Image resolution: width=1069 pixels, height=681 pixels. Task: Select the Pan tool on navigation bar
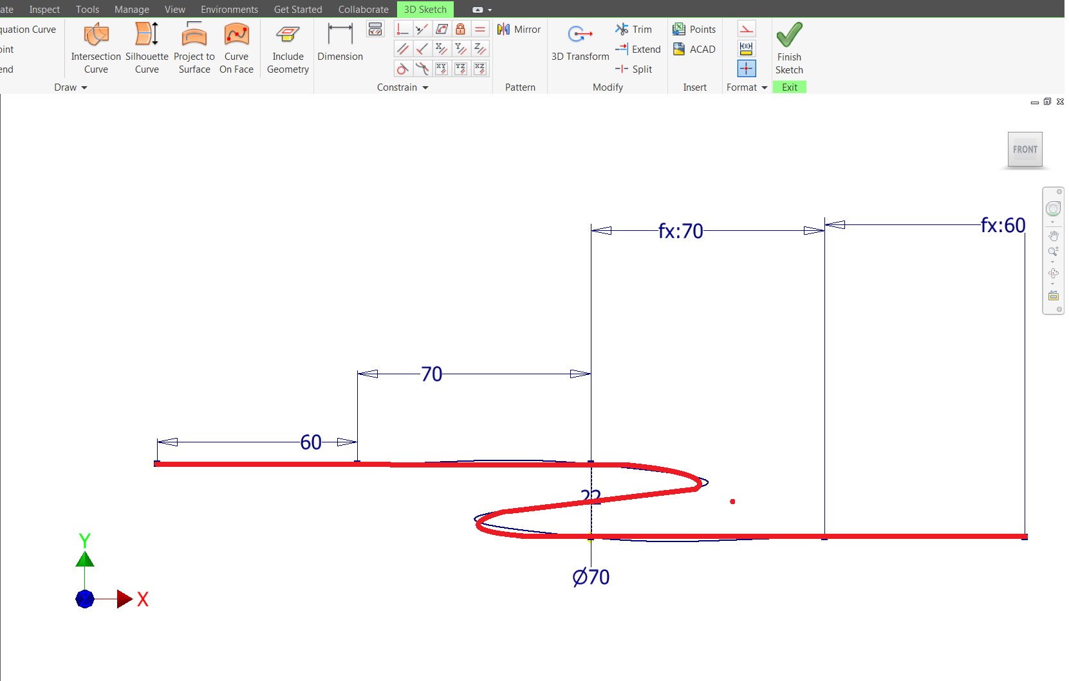[x=1054, y=235]
